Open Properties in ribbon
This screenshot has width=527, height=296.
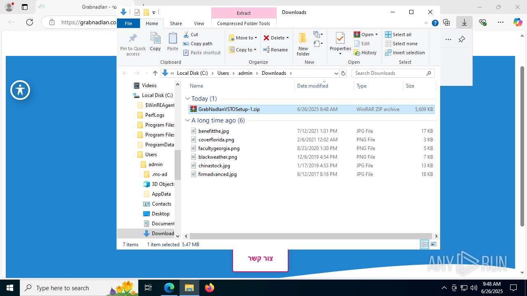[x=340, y=44]
